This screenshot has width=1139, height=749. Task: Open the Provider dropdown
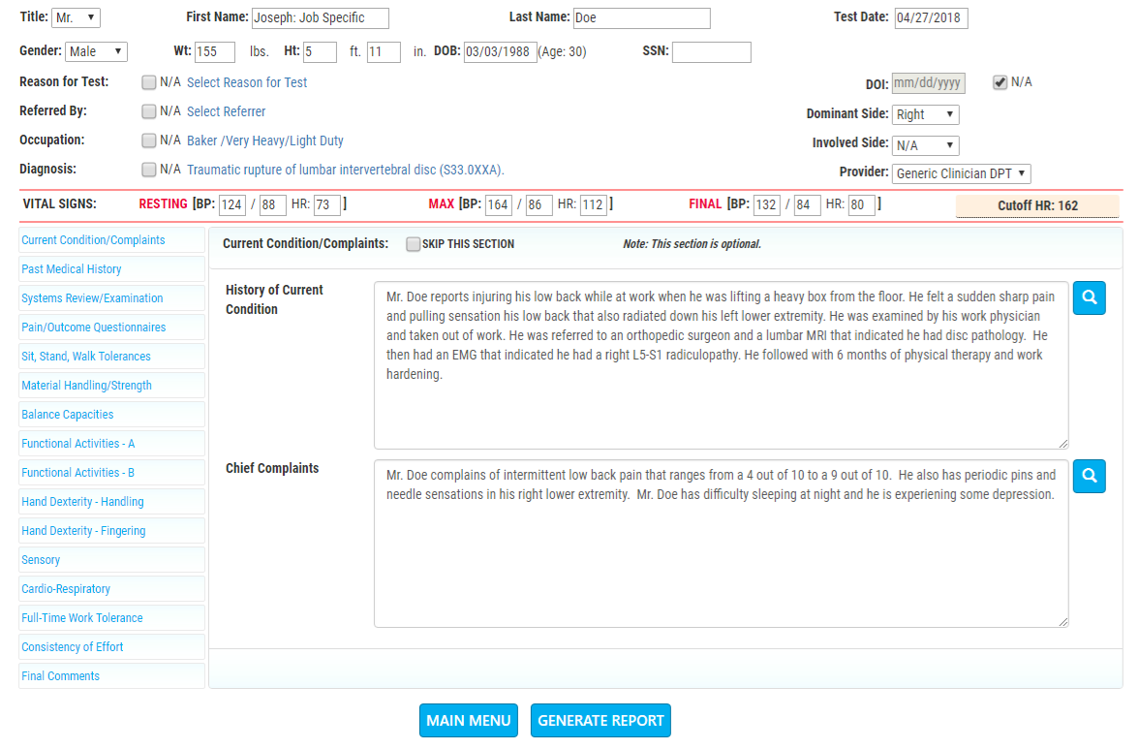pyautogui.click(x=961, y=173)
